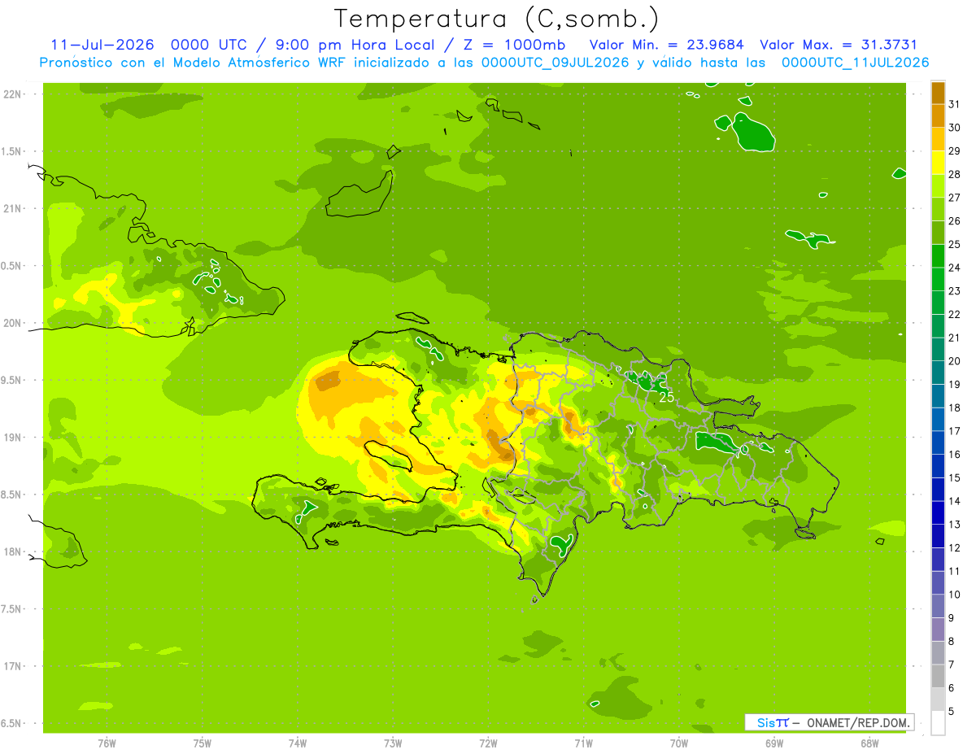Click legend value 20

955,361
